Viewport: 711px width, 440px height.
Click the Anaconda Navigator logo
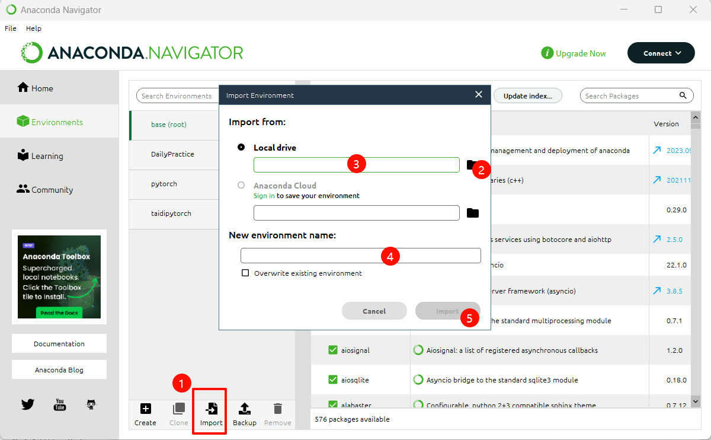coord(132,53)
